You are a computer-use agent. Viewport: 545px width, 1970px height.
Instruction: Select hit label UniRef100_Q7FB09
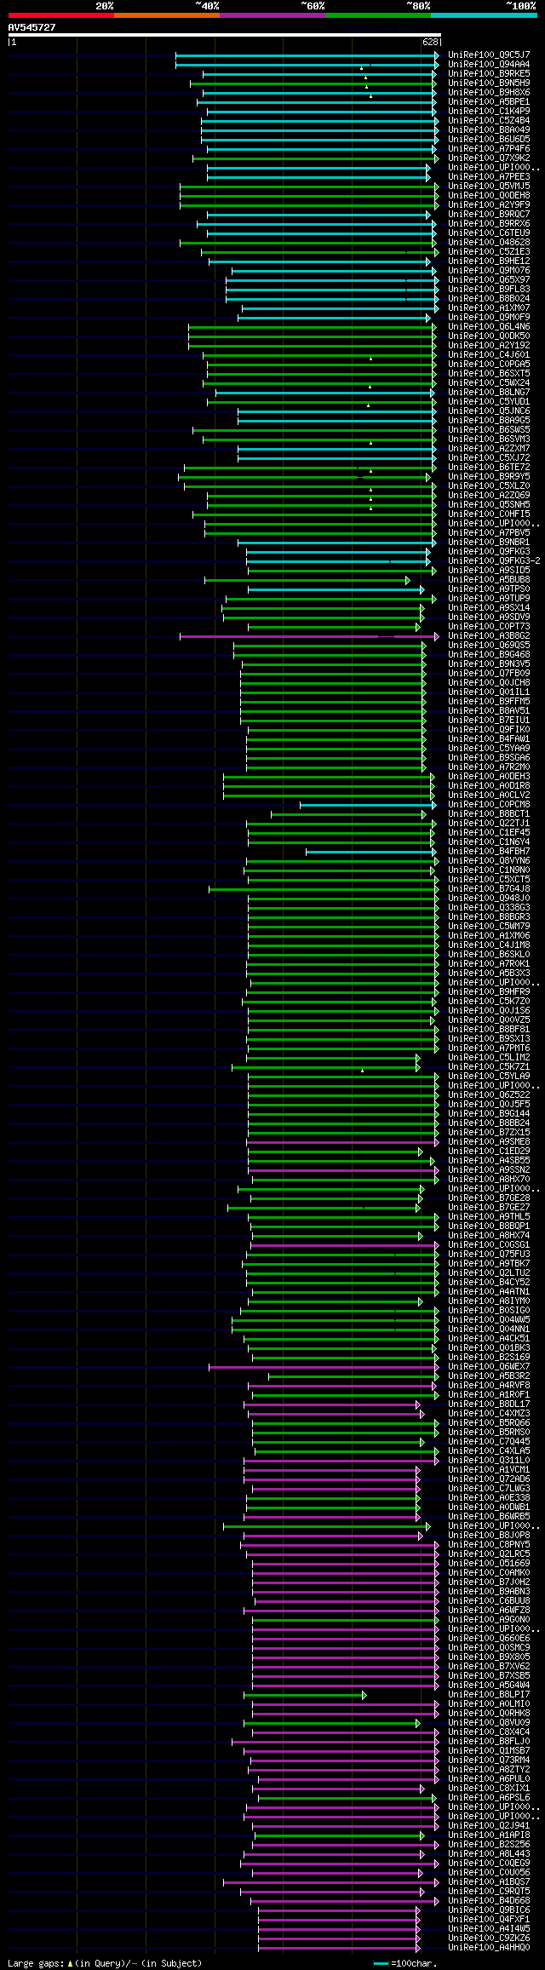[x=489, y=673]
